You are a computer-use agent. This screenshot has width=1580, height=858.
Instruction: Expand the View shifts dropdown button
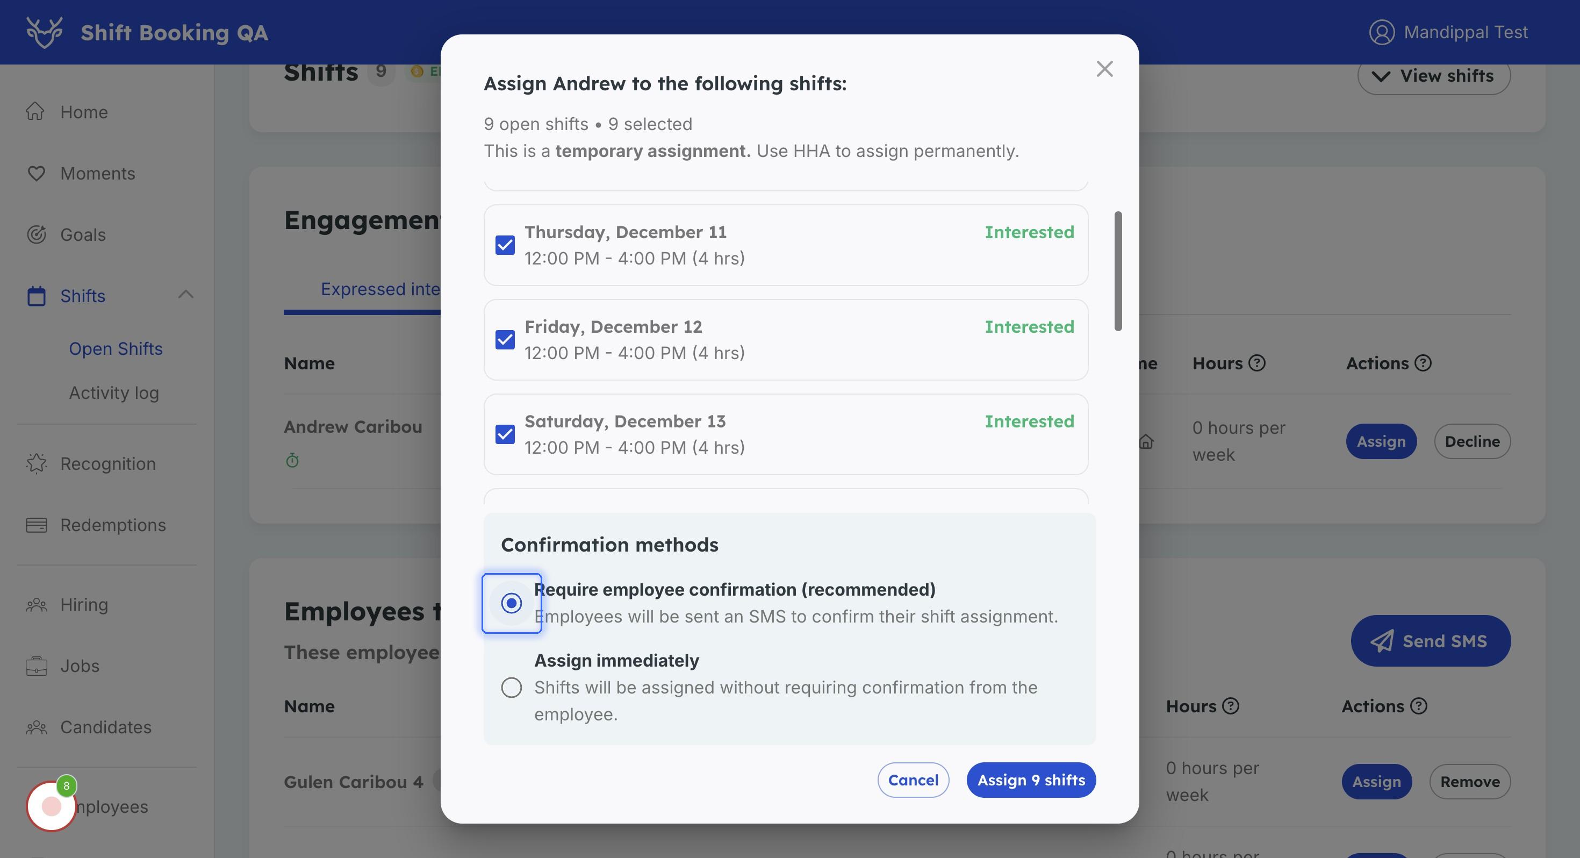click(1433, 76)
